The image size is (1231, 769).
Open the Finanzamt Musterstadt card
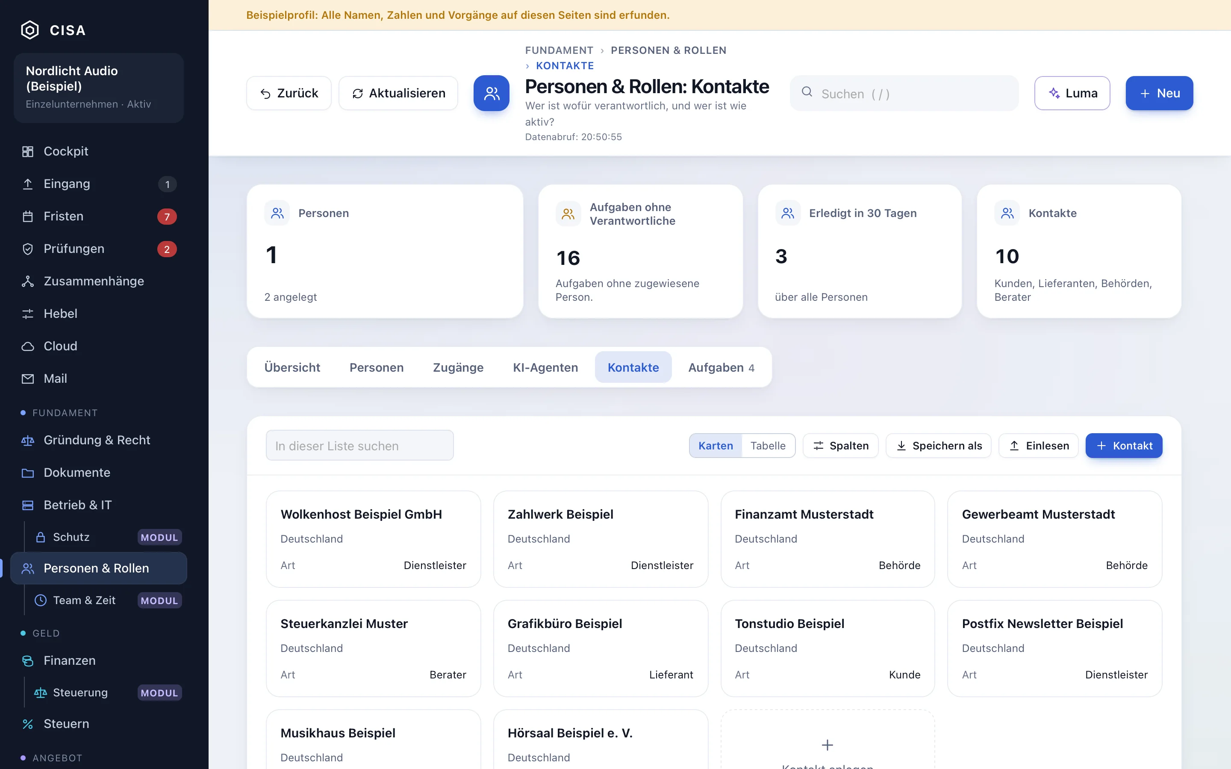[828, 539]
